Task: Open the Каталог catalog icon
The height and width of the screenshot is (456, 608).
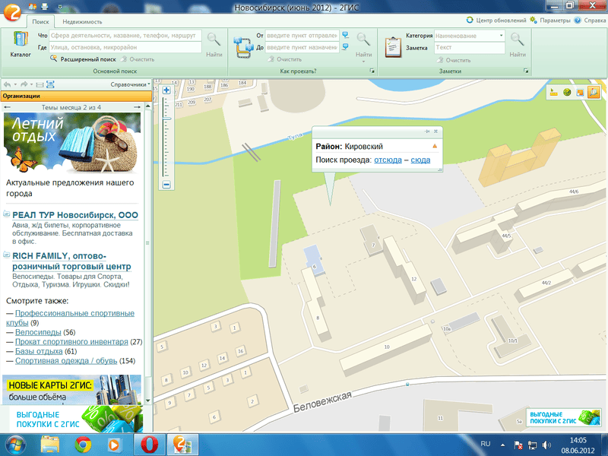Action: pos(21,44)
